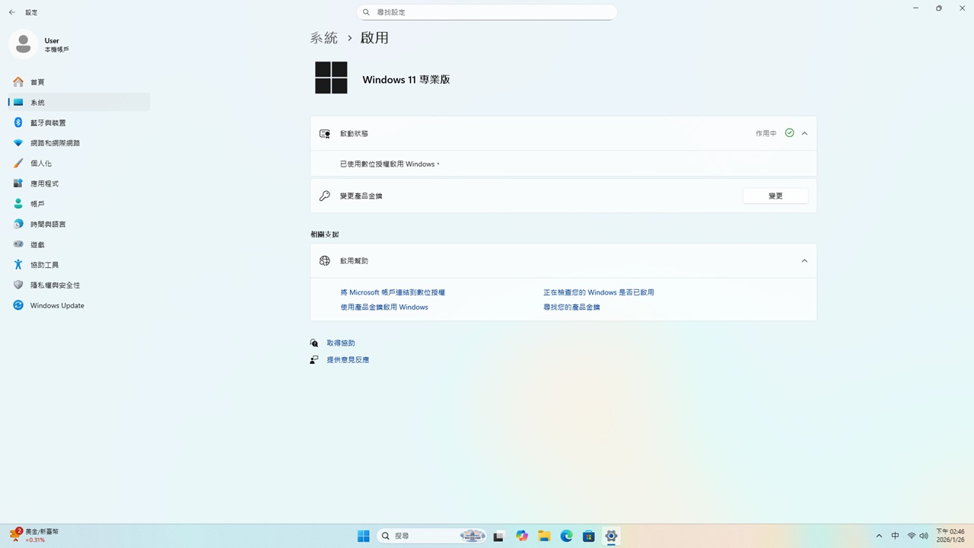Image resolution: width=974 pixels, height=548 pixels.
Task: Open link 正在檢查您的 Windows 是否已啟用
Action: pos(599,292)
